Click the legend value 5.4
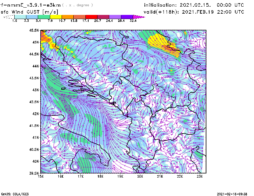 (x=38, y=21)
